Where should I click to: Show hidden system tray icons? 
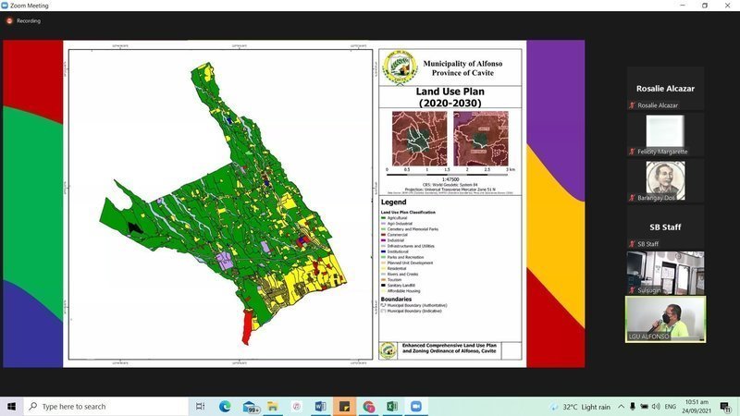coord(622,406)
